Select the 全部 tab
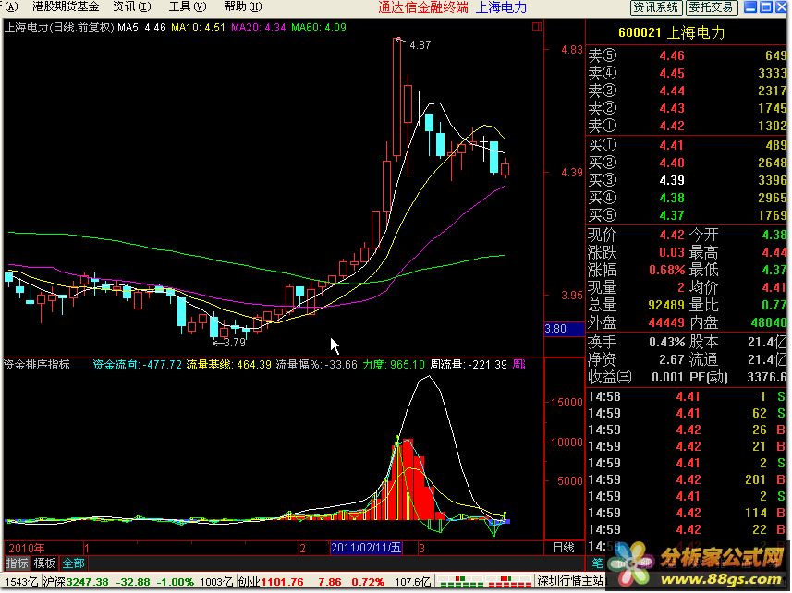The image size is (792, 593). (x=73, y=563)
